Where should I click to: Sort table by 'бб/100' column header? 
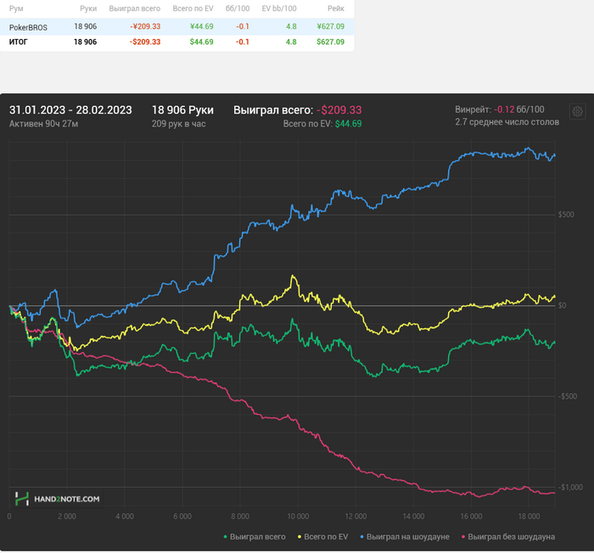tap(237, 8)
